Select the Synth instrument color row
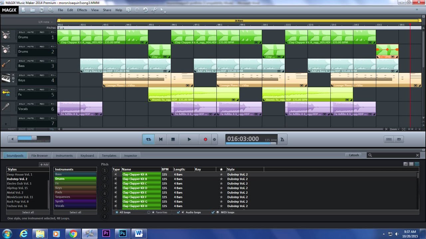The image size is (426, 239). [x=75, y=201]
